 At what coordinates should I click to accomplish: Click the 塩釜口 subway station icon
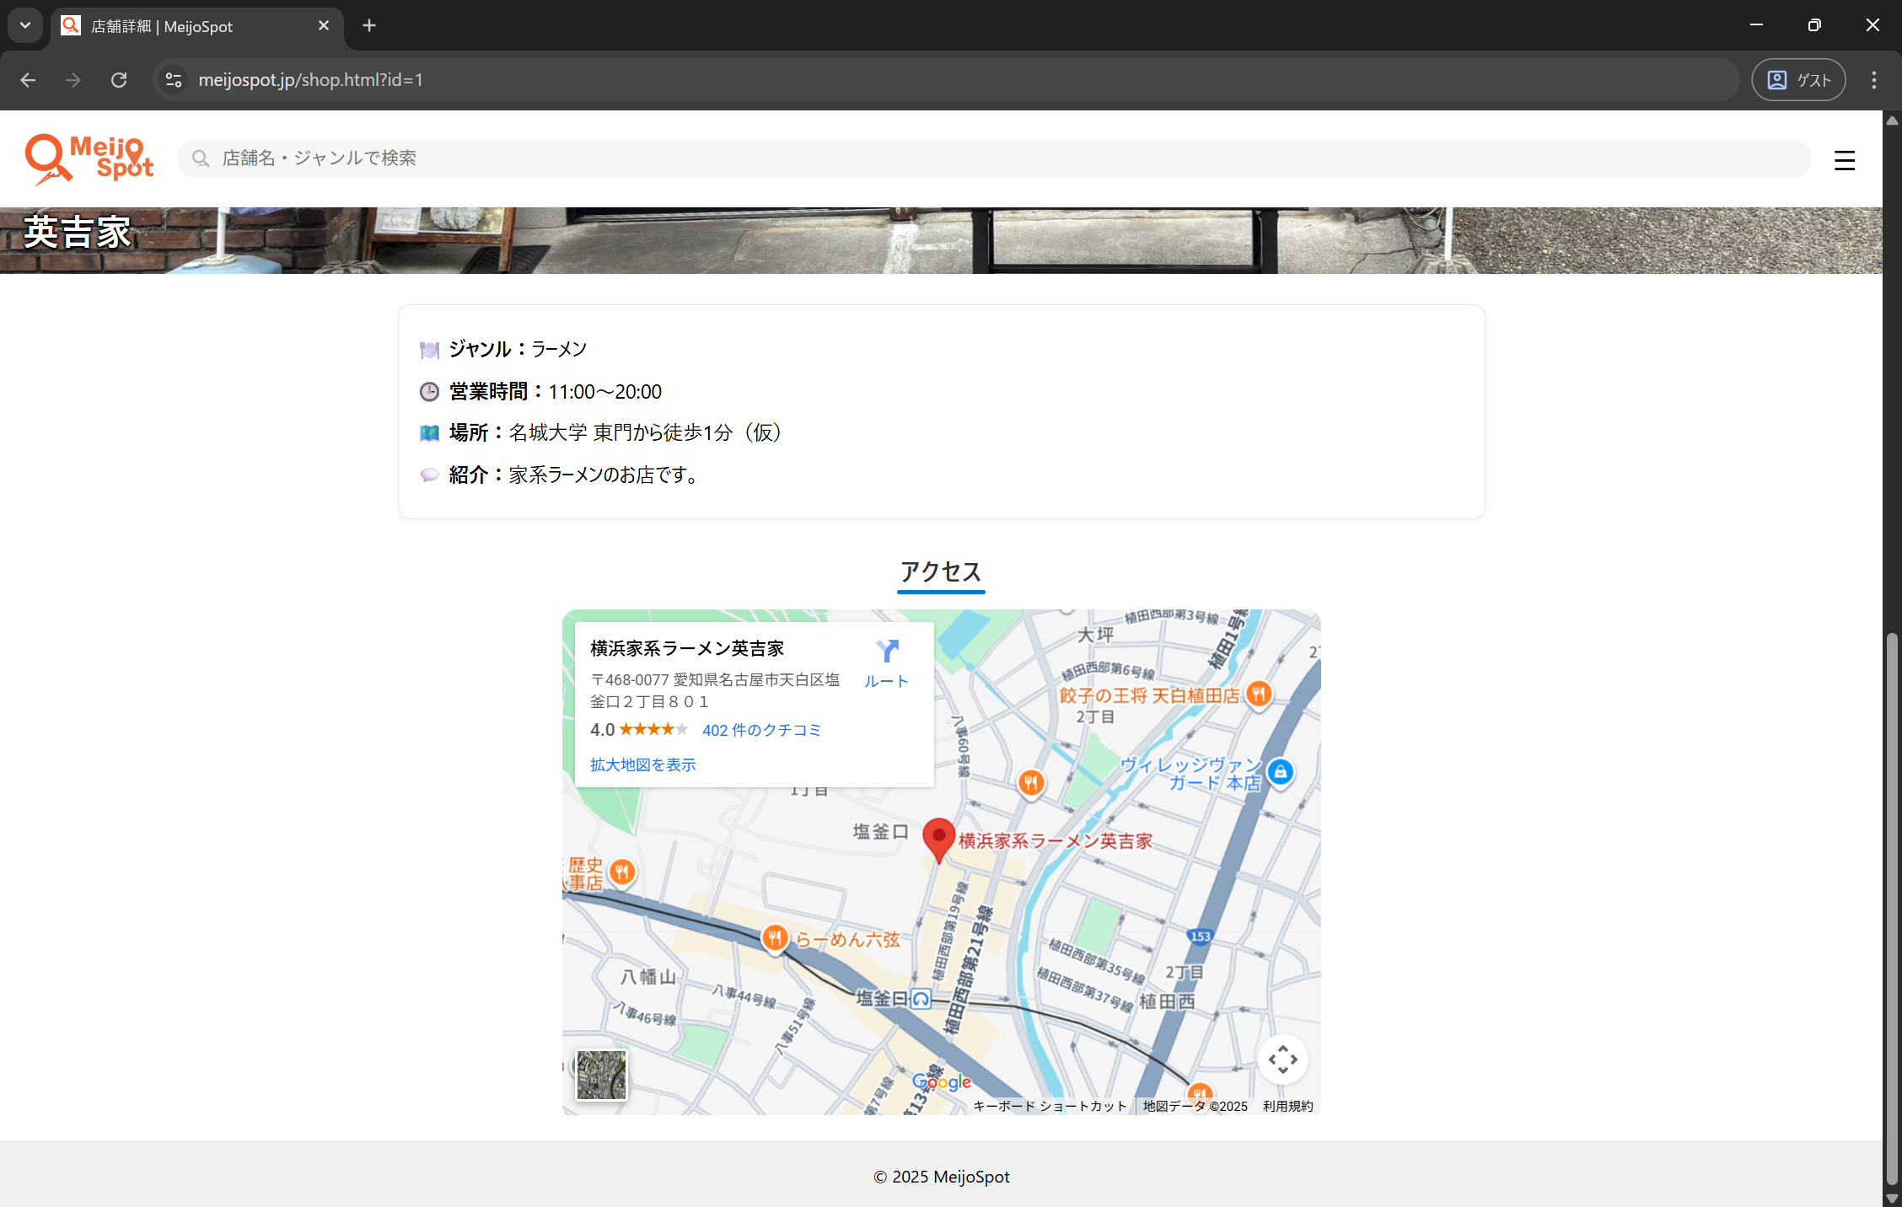(921, 1000)
